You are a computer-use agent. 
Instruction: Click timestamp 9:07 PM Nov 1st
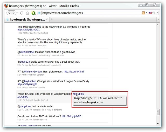point(25,45)
